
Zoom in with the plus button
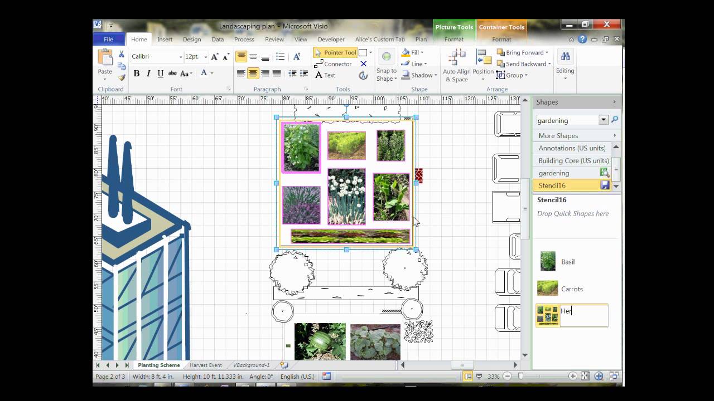572,376
